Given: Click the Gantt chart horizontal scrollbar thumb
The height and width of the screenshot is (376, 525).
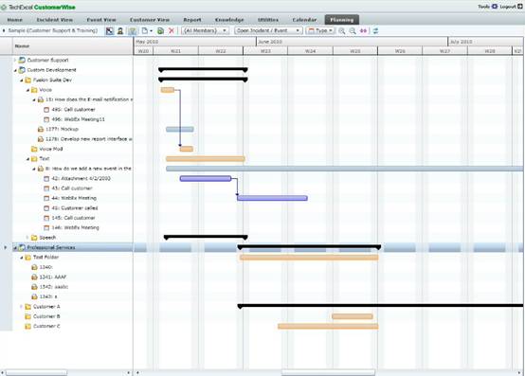Looking at the screenshot, I should 328,372.
